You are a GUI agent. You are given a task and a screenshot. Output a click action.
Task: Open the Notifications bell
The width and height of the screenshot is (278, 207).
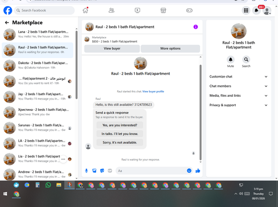[x=256, y=11]
